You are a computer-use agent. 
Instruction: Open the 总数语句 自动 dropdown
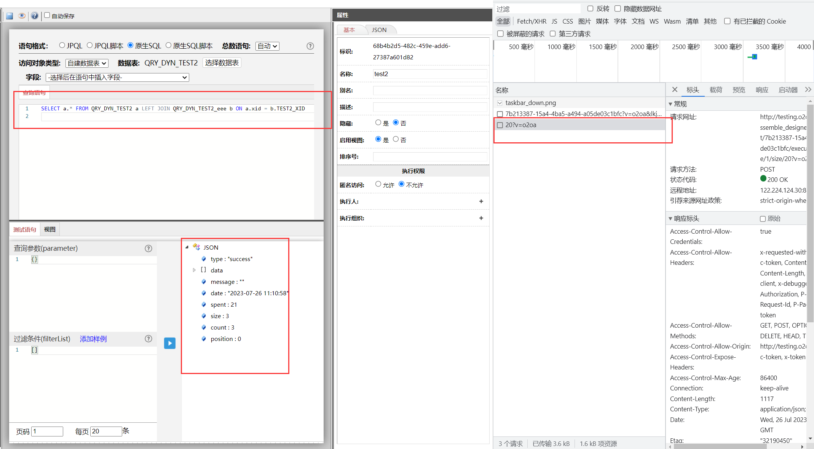(x=267, y=46)
